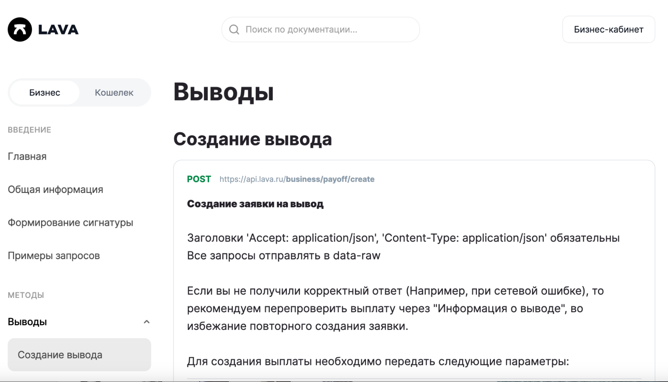Go to Примеры запросов in sidebar
668x382 pixels.
point(54,255)
